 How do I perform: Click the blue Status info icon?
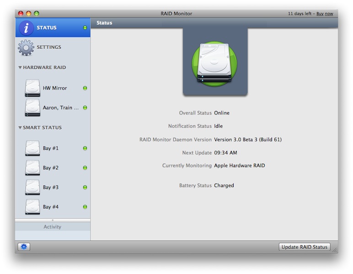pyautogui.click(x=26, y=28)
